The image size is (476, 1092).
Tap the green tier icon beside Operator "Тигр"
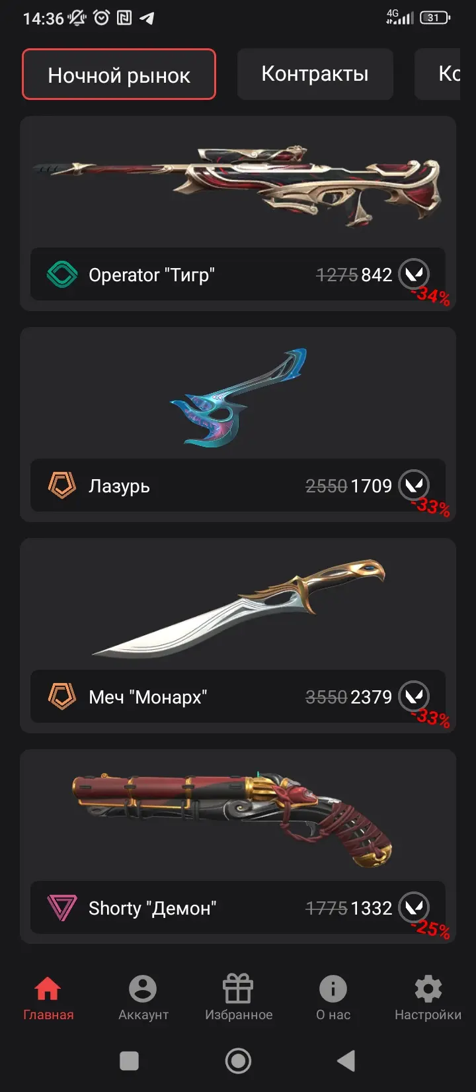click(62, 275)
